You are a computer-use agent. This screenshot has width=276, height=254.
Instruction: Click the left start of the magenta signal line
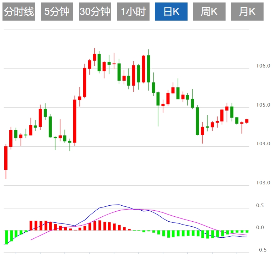point(31,240)
